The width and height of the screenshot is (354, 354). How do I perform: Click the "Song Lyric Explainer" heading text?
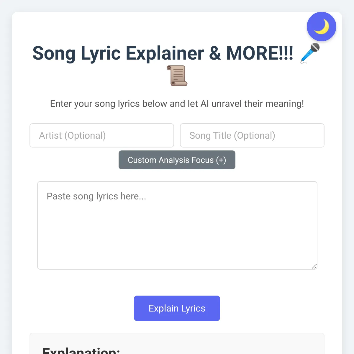pyautogui.click(x=118, y=53)
